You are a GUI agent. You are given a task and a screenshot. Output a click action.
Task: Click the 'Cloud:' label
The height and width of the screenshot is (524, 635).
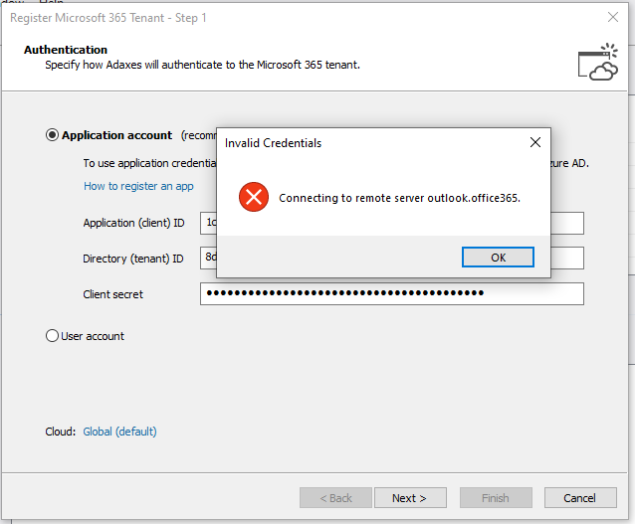[x=61, y=432]
